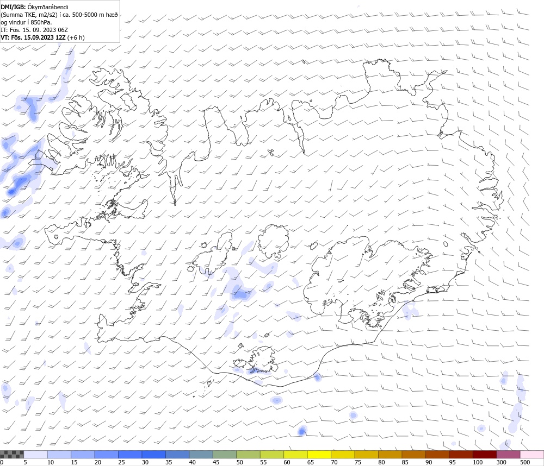Image resolution: width=544 pixels, height=466 pixels.
Task: Select the legend label '80'
Action: [381, 462]
